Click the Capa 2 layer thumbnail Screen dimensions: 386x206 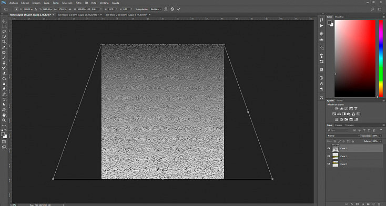click(x=336, y=148)
